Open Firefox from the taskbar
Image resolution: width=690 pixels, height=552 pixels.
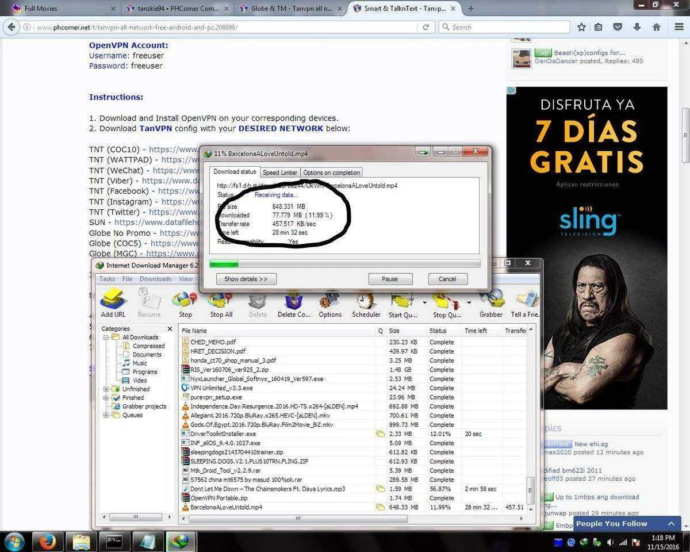click(48, 542)
